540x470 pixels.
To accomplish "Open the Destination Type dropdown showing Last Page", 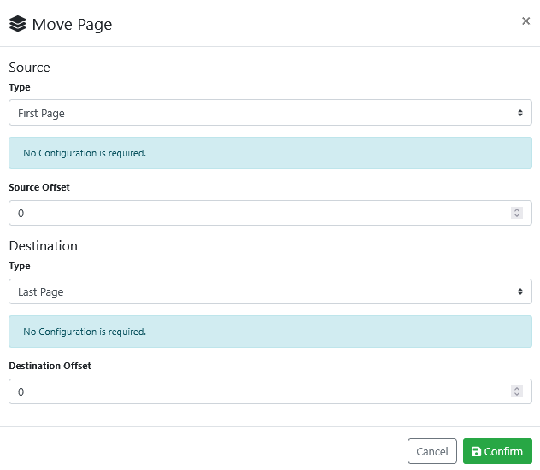I will 270,291.
